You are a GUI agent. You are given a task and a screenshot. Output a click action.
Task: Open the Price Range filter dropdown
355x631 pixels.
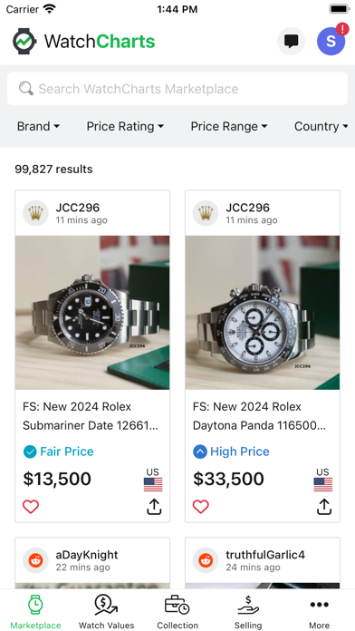(x=229, y=126)
